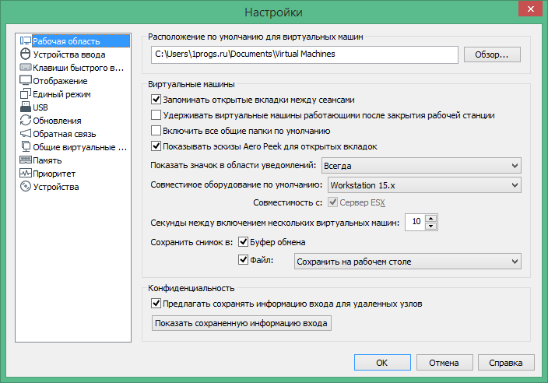
Task: Open the USB settings icon
Action: [25, 107]
